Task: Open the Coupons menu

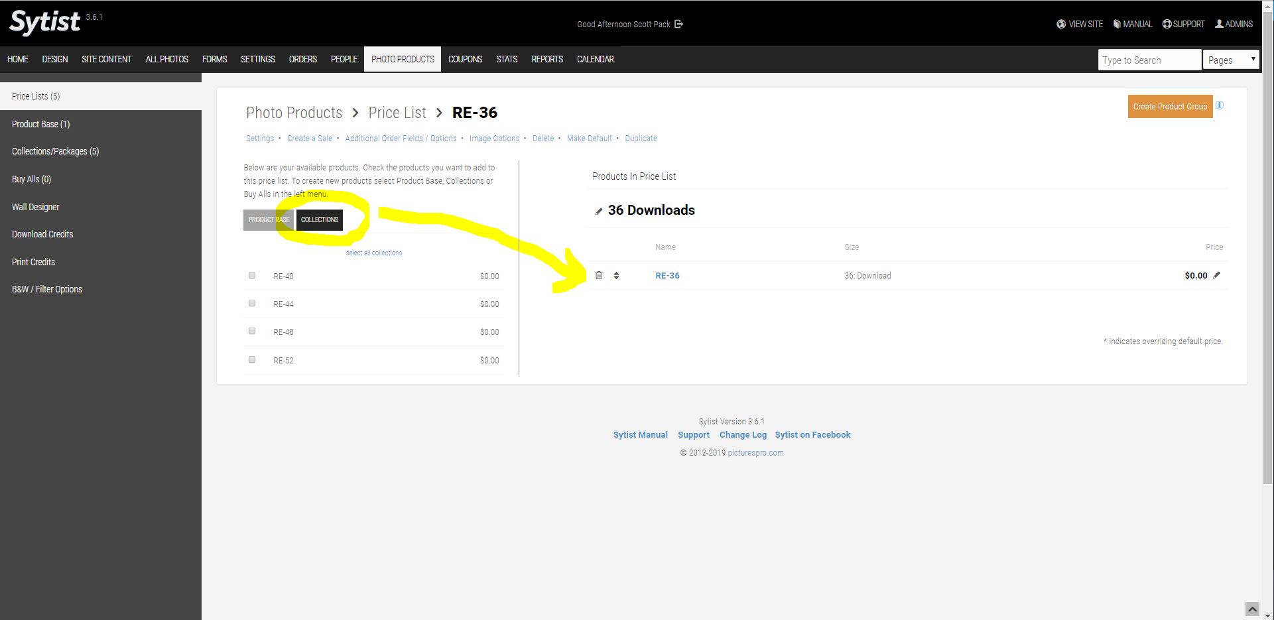Action: 465,59
